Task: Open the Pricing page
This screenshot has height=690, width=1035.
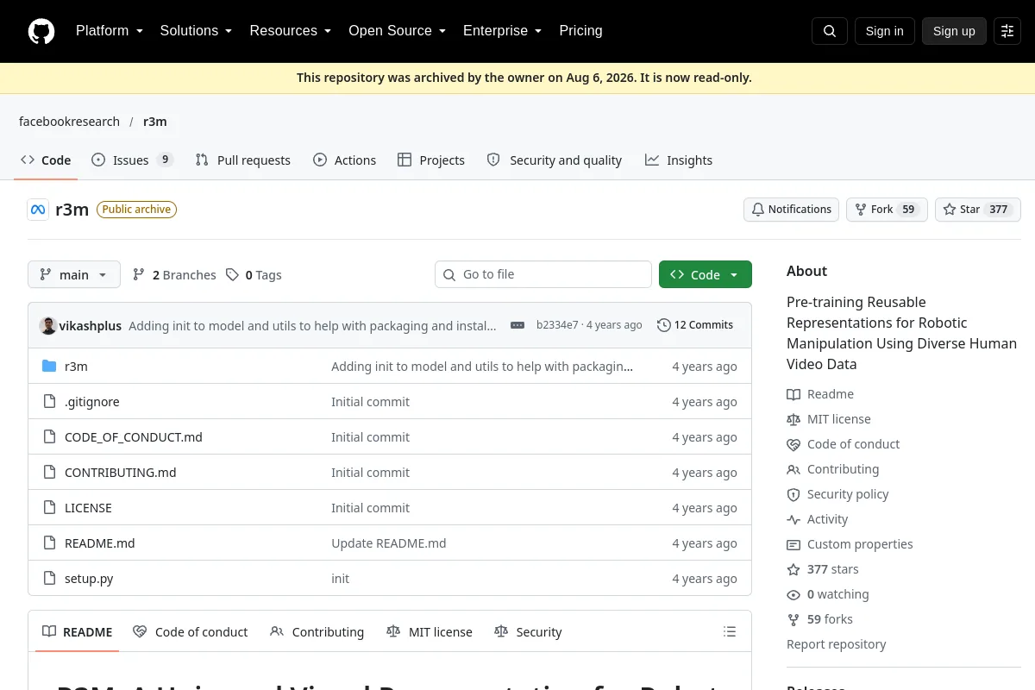Action: tap(580, 31)
